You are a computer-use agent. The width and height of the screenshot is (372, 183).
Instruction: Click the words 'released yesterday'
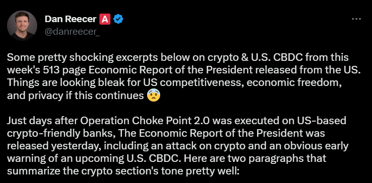pyautogui.click(x=51, y=146)
